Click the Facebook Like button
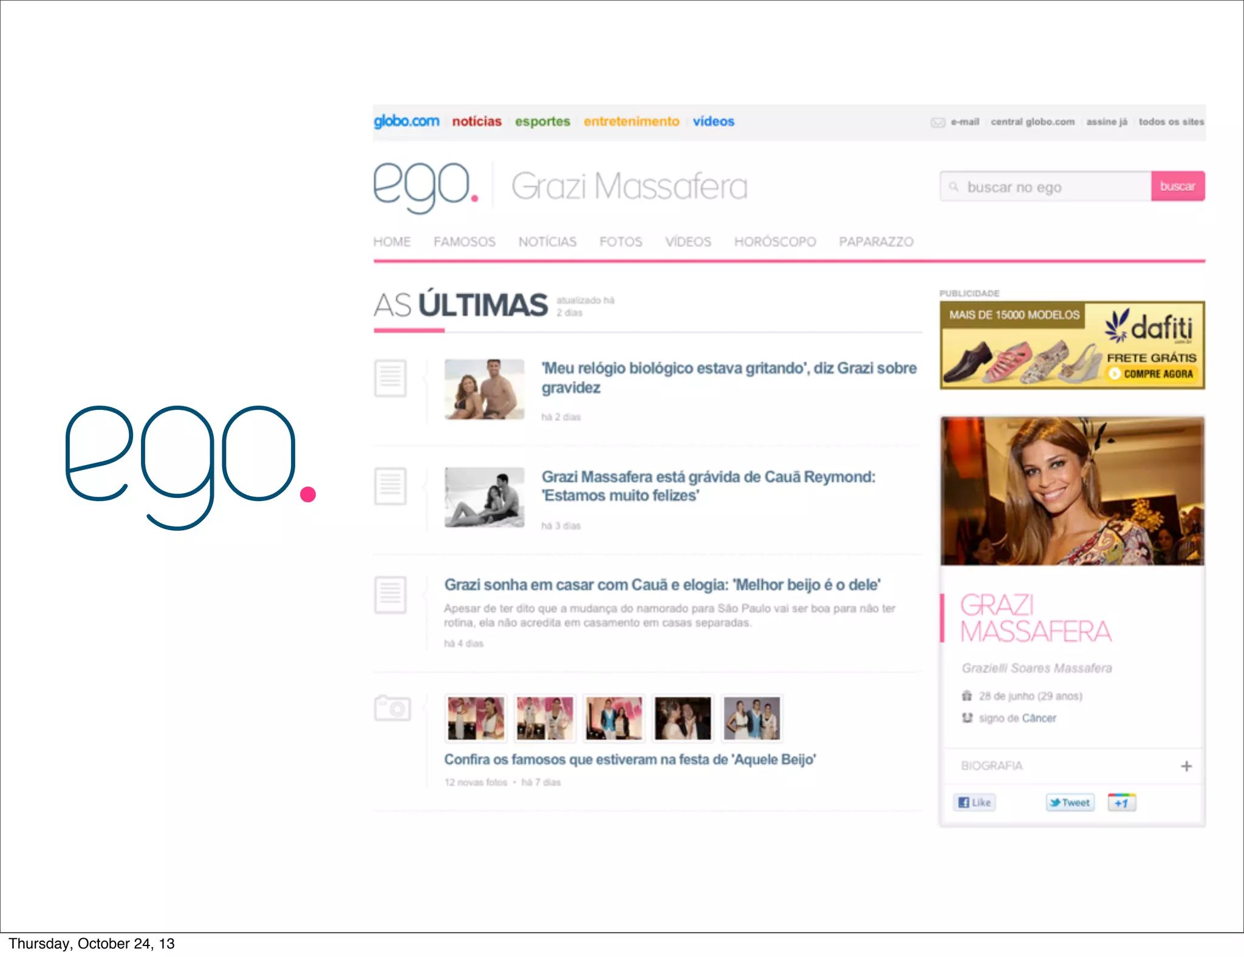This screenshot has width=1244, height=957. tap(974, 802)
